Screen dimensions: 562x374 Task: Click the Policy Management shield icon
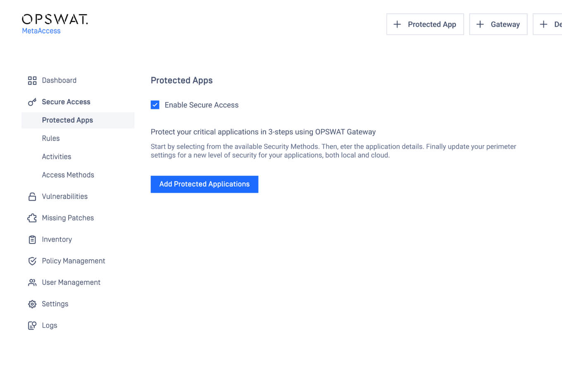tap(32, 261)
